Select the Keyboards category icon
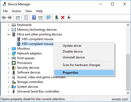Viewport: 131px width, 102px height. 14,25
